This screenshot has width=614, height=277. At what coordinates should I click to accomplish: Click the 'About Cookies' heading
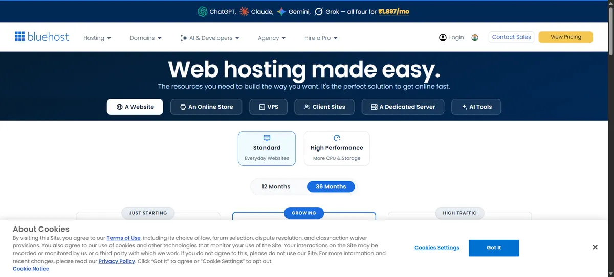point(41,229)
